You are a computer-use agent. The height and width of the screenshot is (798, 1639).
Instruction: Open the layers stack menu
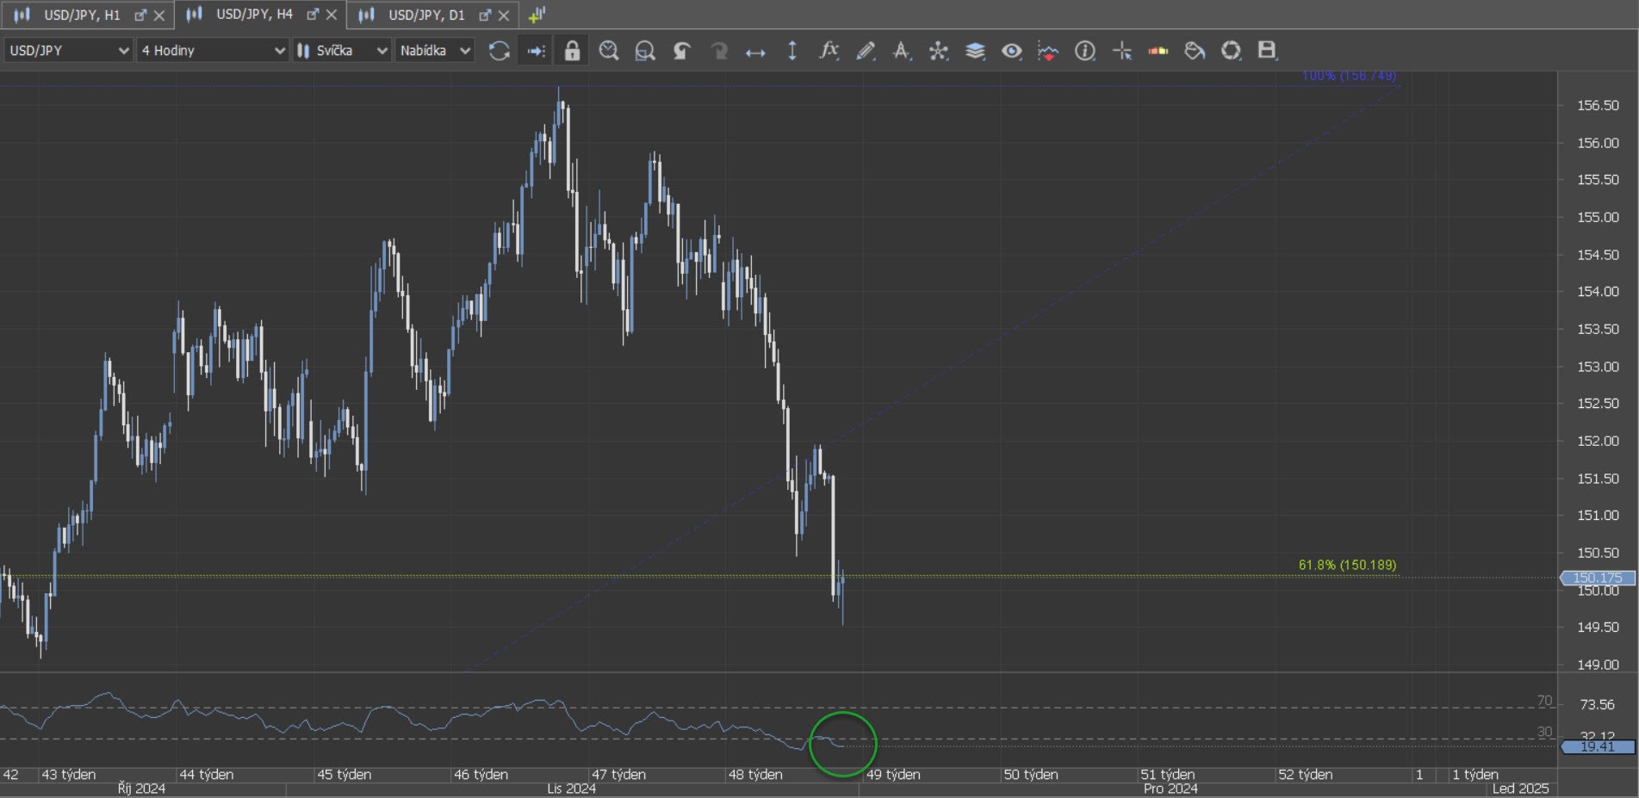[x=975, y=51]
